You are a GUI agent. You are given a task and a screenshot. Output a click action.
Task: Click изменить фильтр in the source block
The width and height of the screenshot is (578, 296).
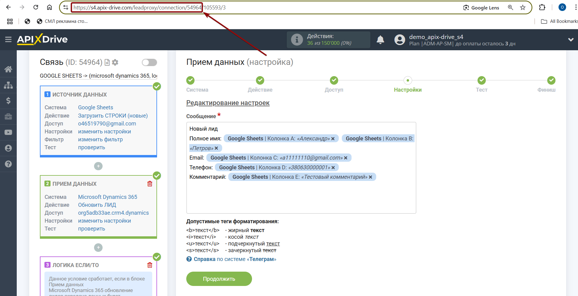100,139
